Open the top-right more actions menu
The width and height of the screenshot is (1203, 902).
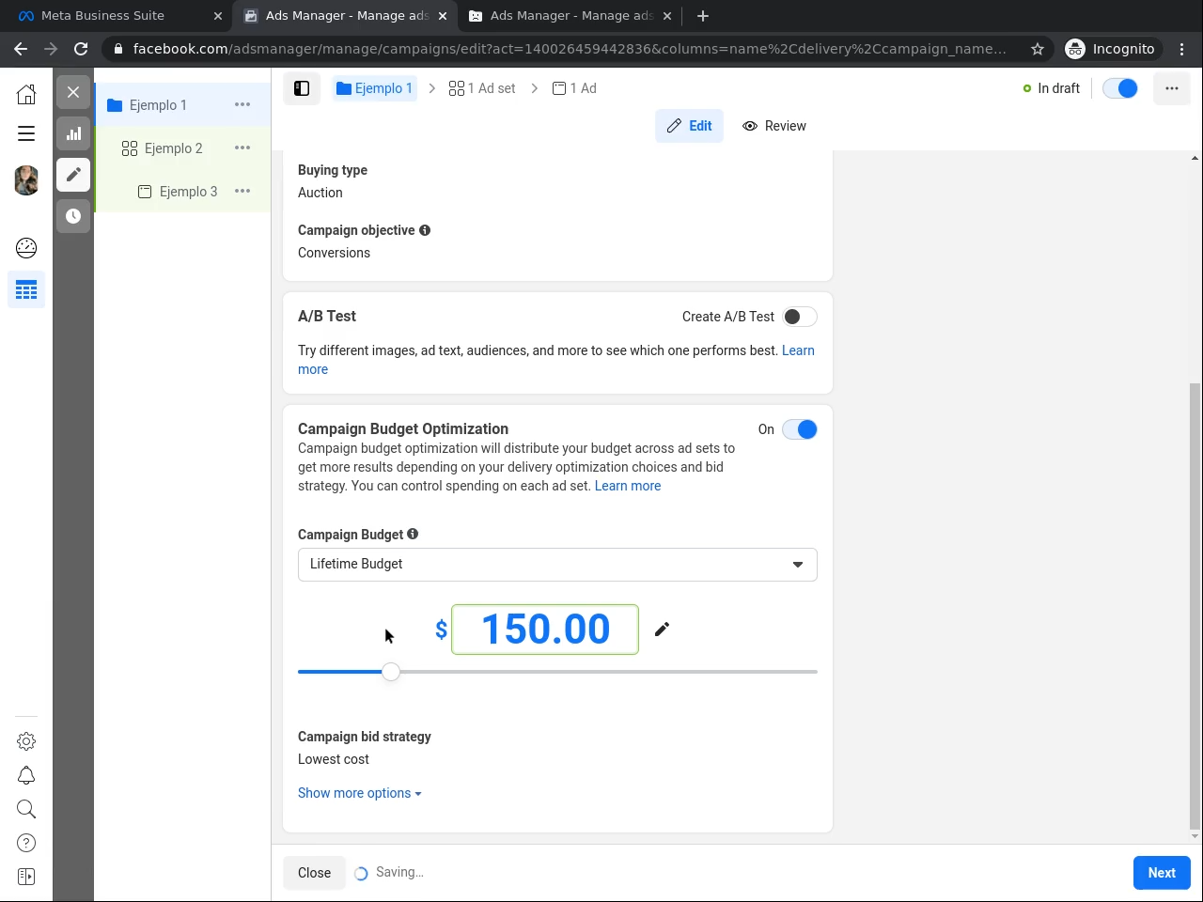[1171, 88]
